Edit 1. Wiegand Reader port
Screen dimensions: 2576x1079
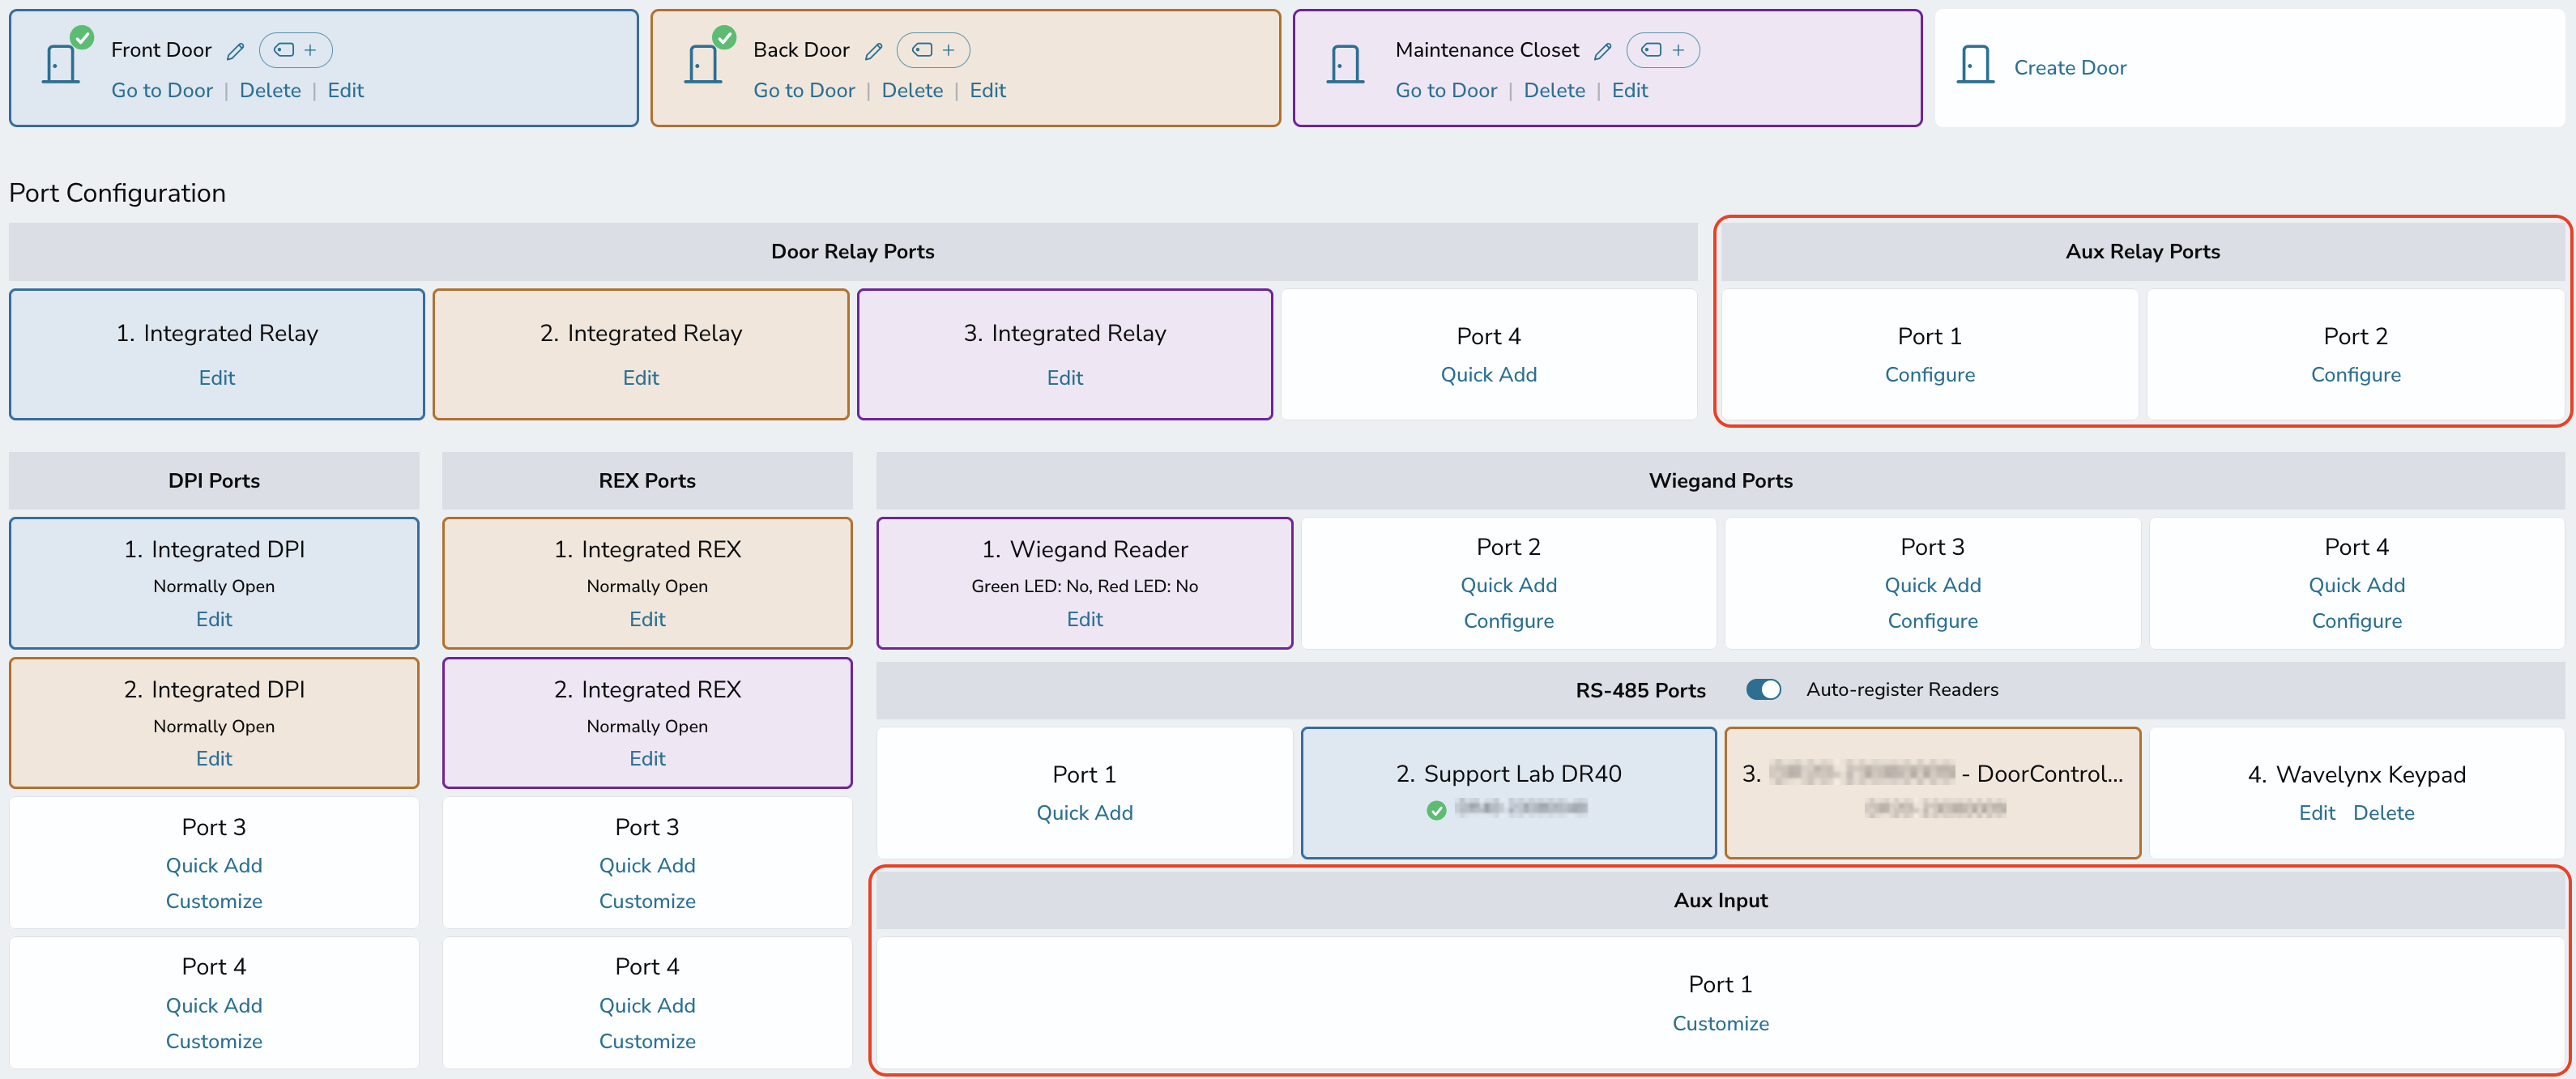1084,619
